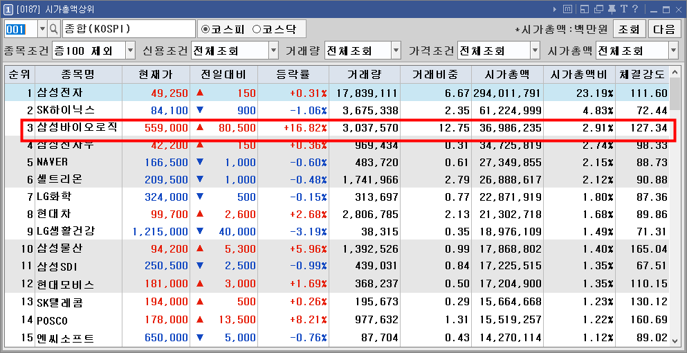Screen dimensions: 687x353
Task: Click the 현재가 column header
Action: [x=156, y=75]
